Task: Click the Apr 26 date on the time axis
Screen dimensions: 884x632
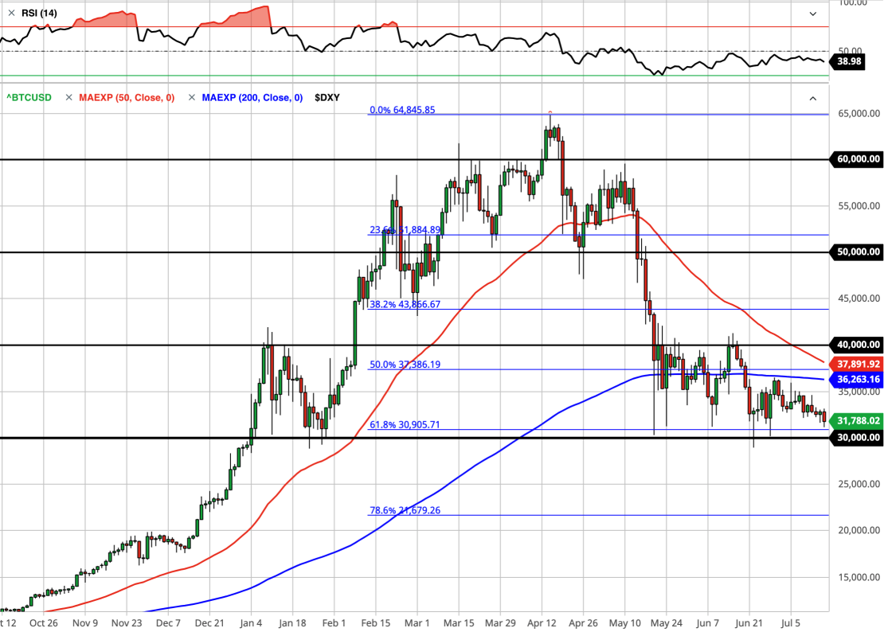Action: 583,623
